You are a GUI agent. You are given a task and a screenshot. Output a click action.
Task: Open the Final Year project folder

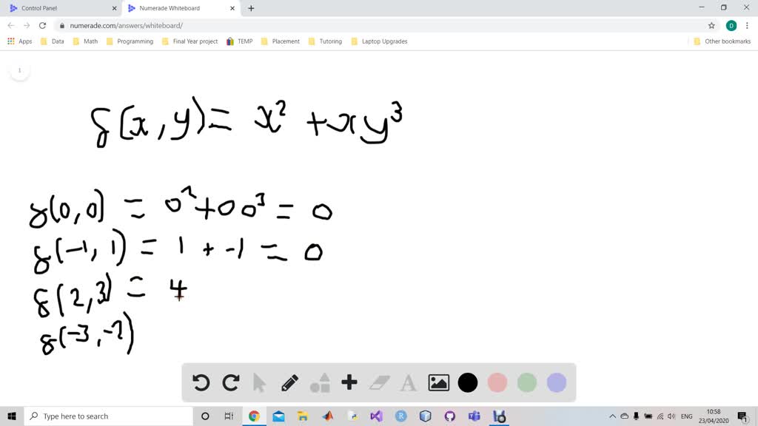click(x=190, y=41)
